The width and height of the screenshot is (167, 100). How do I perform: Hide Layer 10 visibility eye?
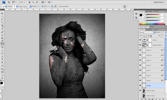[140, 55]
